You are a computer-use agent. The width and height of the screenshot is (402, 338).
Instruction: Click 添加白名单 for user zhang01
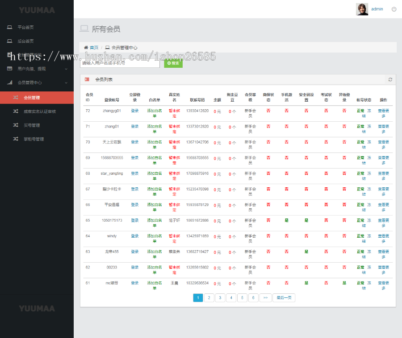coord(155,129)
